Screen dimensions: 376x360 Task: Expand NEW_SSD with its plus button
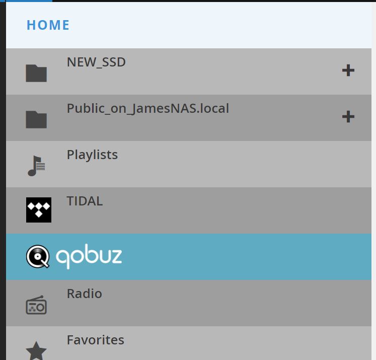(x=348, y=70)
